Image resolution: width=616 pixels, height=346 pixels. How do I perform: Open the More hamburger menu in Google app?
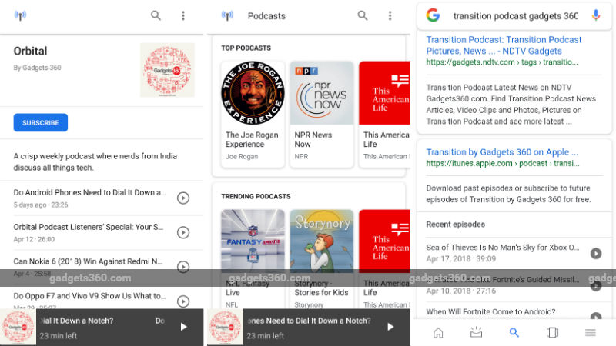pyautogui.click(x=591, y=333)
